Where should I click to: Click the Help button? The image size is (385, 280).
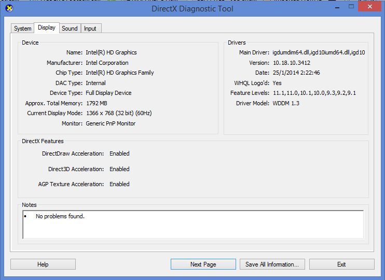43,264
